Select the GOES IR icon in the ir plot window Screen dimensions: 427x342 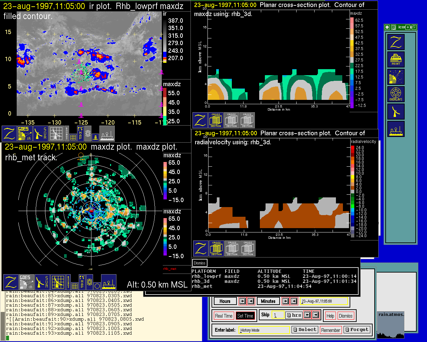coord(25,133)
